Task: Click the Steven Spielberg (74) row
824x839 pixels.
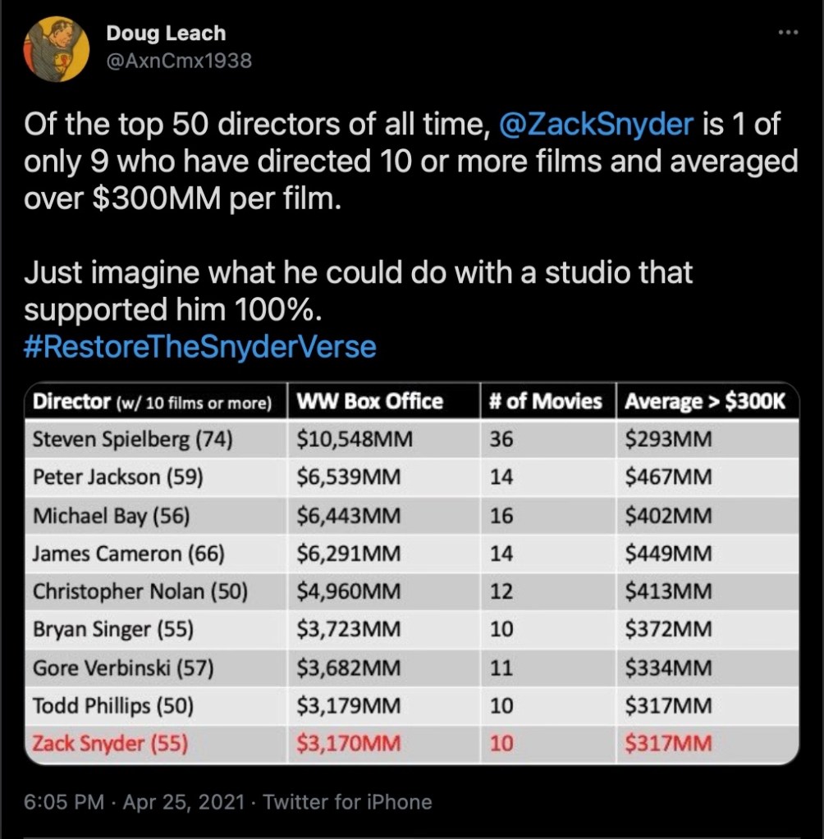Action: 133,440
